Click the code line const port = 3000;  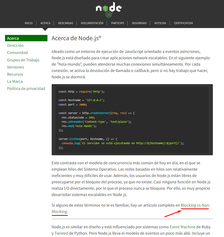pyautogui.click(x=73, y=104)
